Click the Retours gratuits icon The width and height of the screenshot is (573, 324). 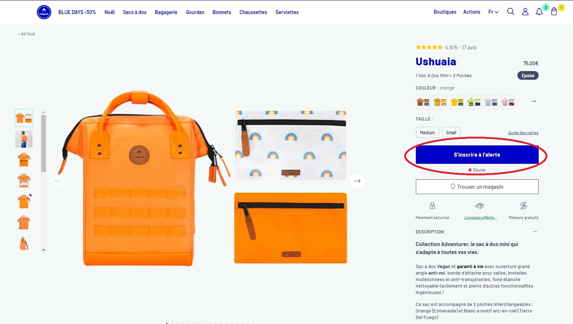click(x=524, y=206)
